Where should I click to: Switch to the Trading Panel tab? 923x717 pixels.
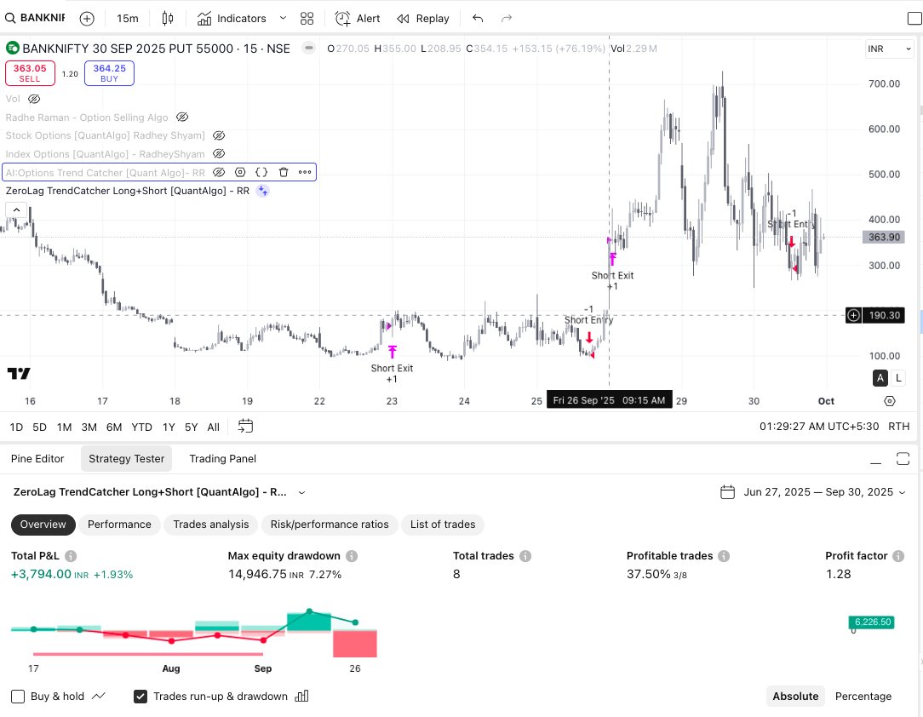222,459
